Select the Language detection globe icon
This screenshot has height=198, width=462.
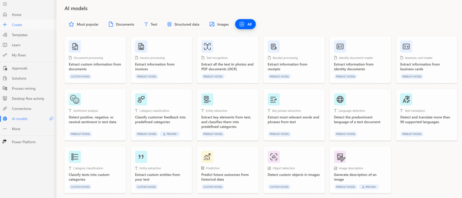coord(340,100)
